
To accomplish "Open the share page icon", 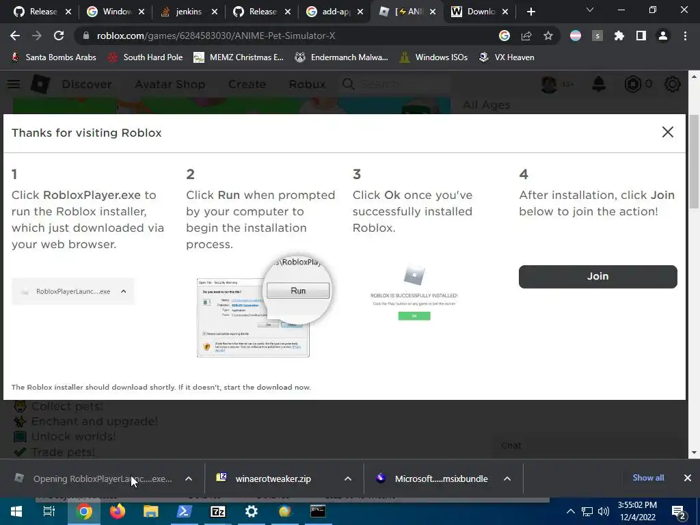I will [526, 36].
